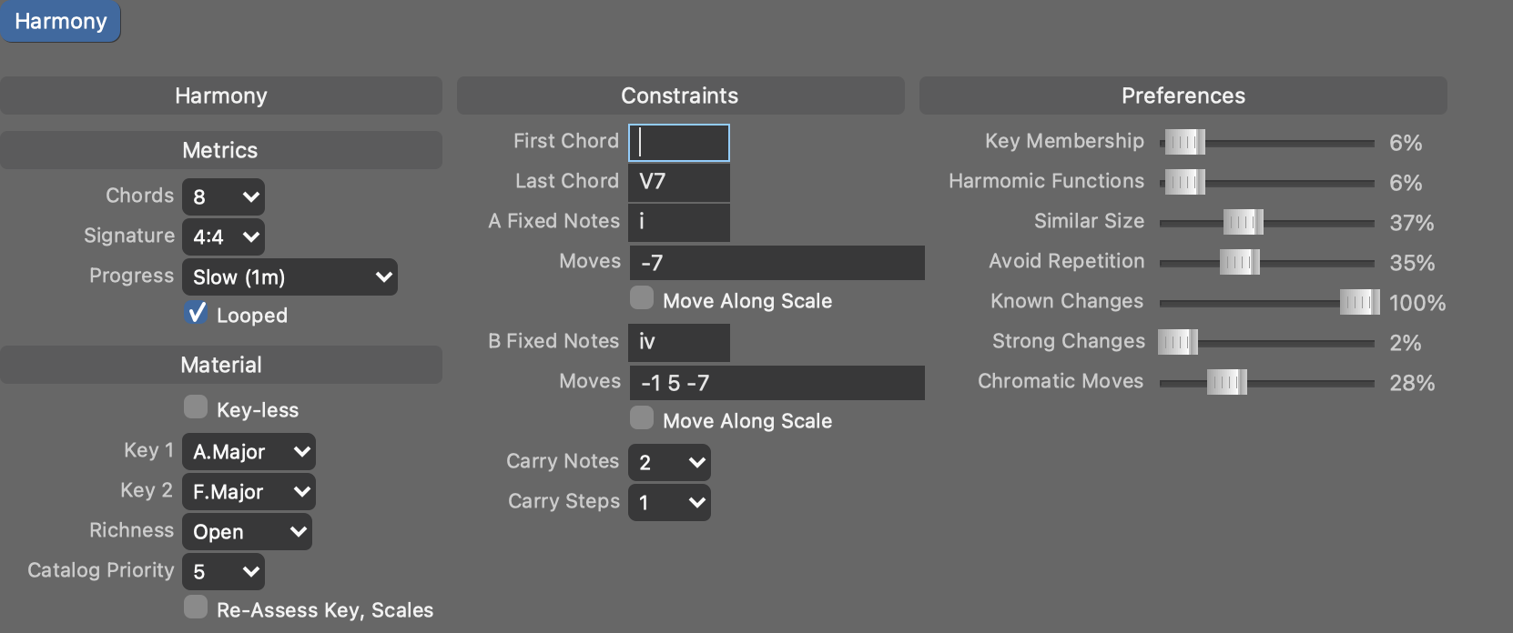Click the Chromatic Moves slider handle

(x=1226, y=383)
